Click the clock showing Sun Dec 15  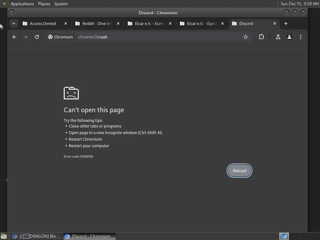299,4
